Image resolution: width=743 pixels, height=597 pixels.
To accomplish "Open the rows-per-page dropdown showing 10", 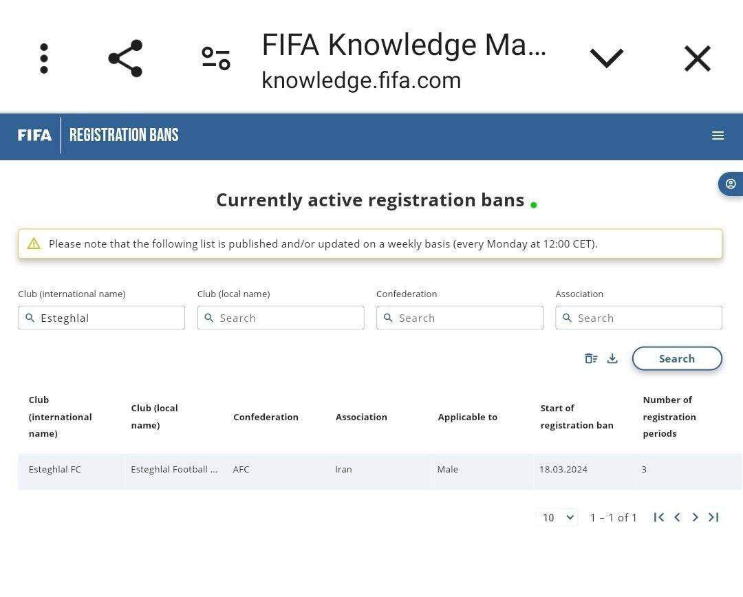I will coord(557,517).
